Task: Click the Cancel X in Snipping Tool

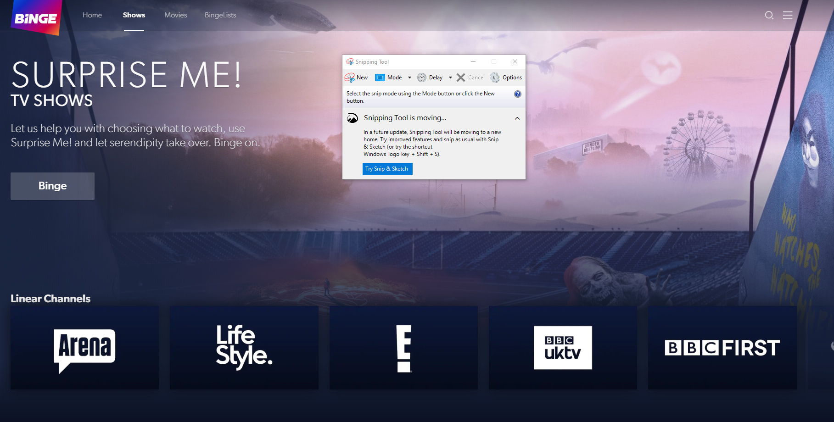Action: tap(461, 78)
